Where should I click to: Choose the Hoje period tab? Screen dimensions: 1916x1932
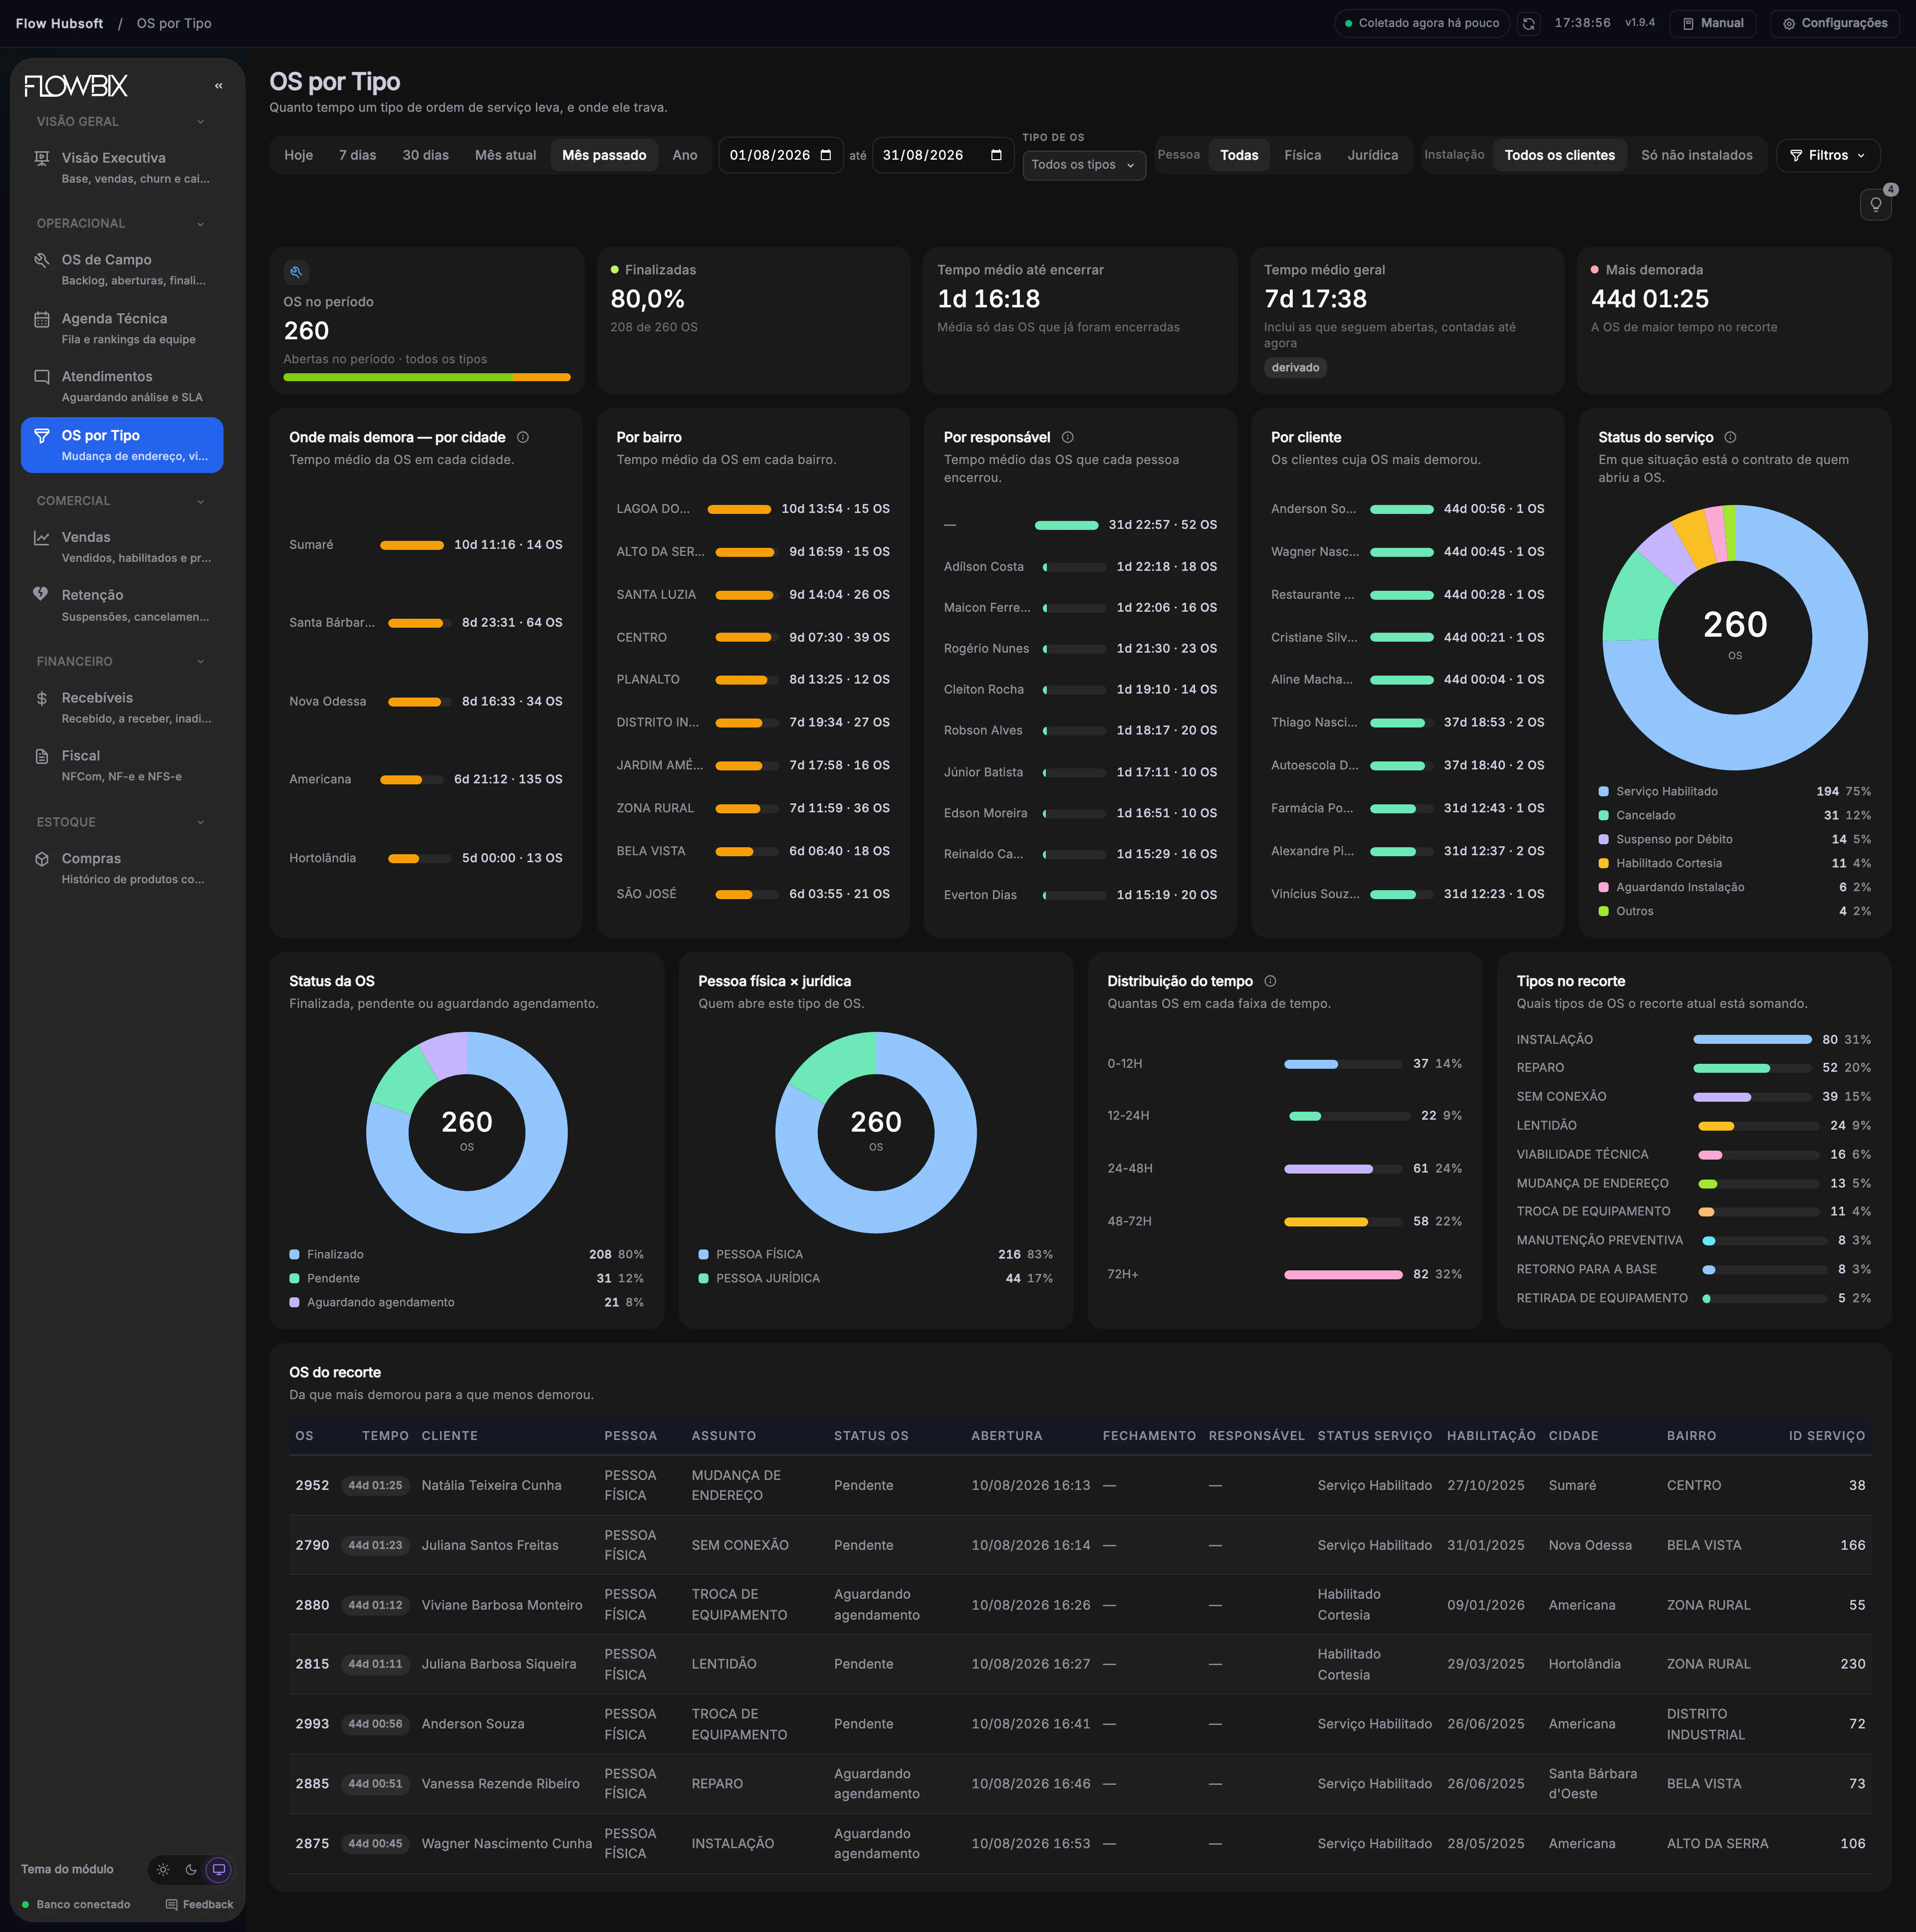(298, 155)
